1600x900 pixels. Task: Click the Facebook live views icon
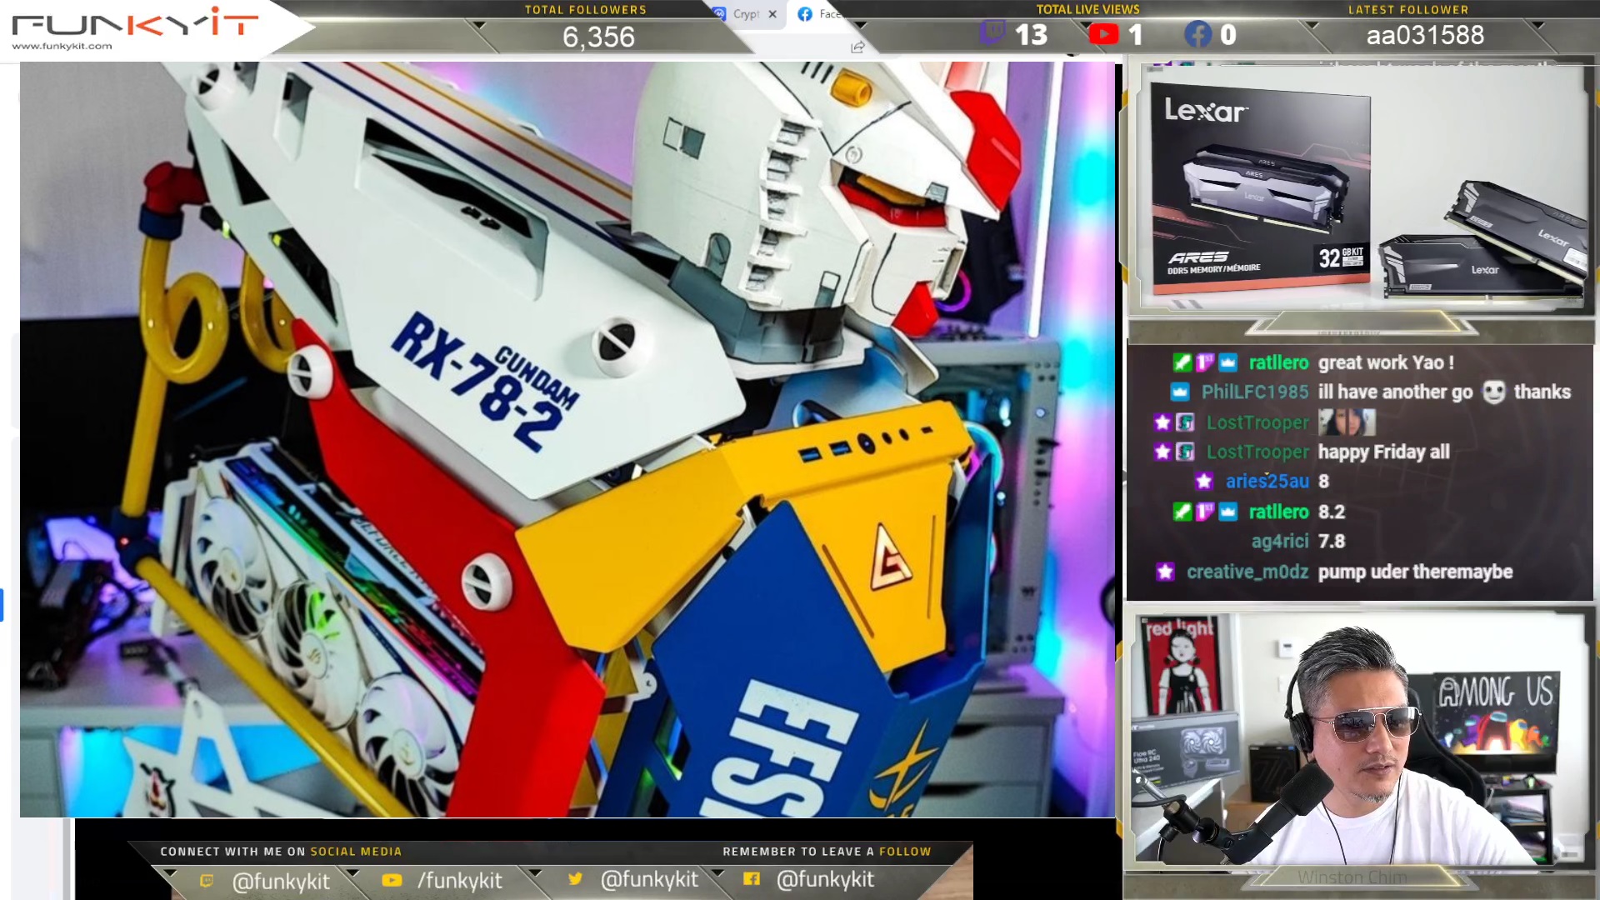coord(1197,34)
